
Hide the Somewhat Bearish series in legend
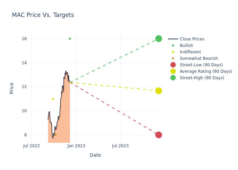click(x=199, y=58)
